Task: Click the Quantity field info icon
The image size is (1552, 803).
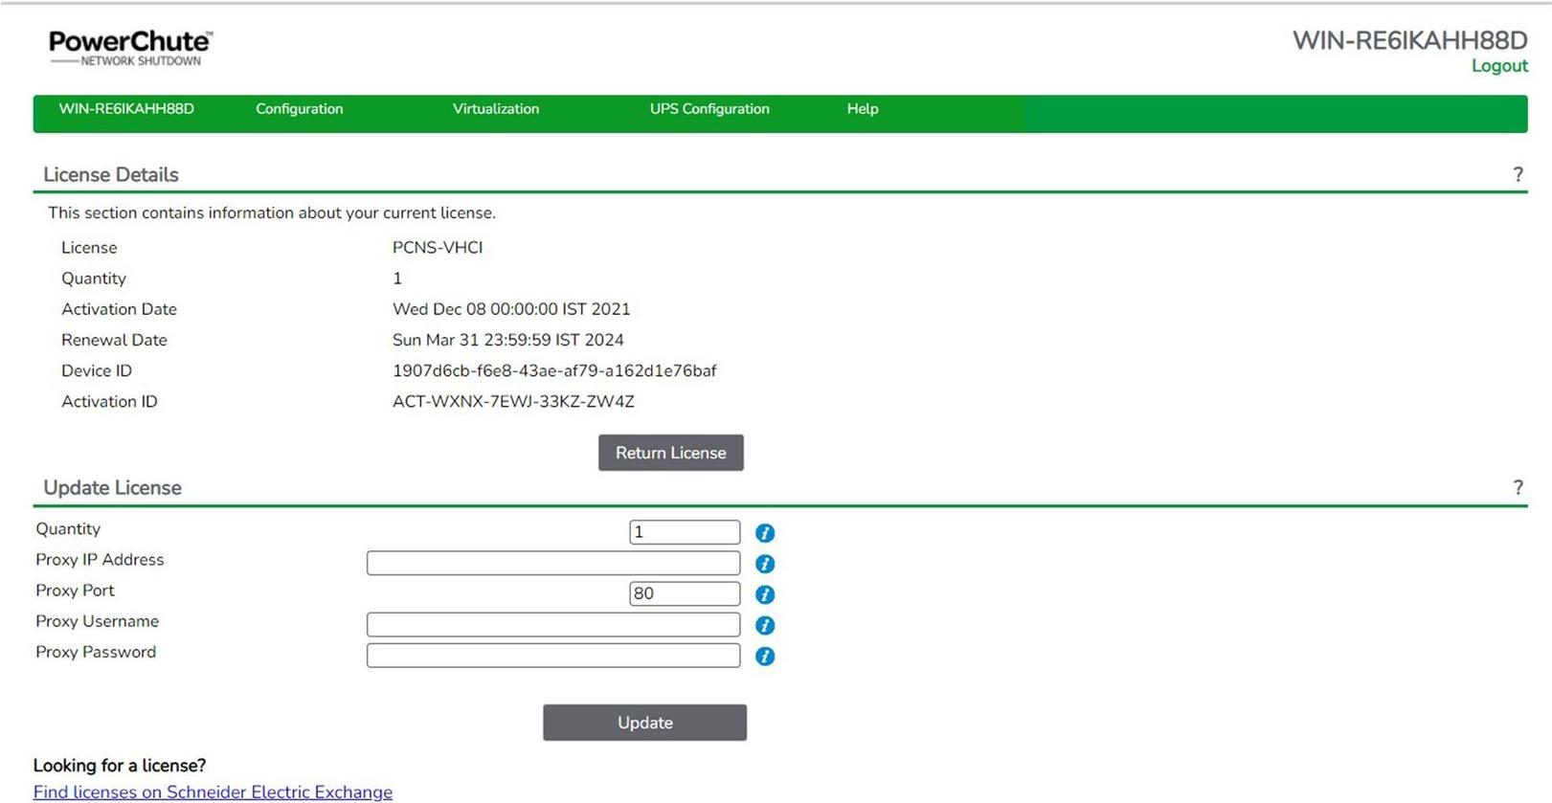Action: tap(764, 533)
